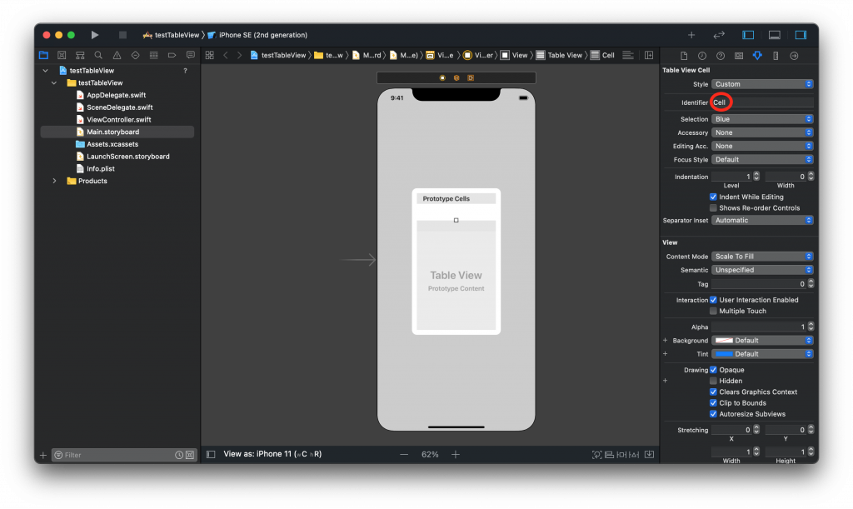
Task: Show the Size inspector ruler icon
Action: click(776, 56)
